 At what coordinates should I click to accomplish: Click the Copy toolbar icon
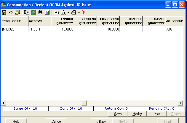click(27, 12)
